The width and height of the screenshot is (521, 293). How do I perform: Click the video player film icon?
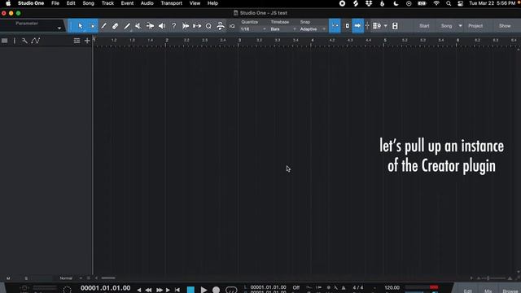(395, 26)
